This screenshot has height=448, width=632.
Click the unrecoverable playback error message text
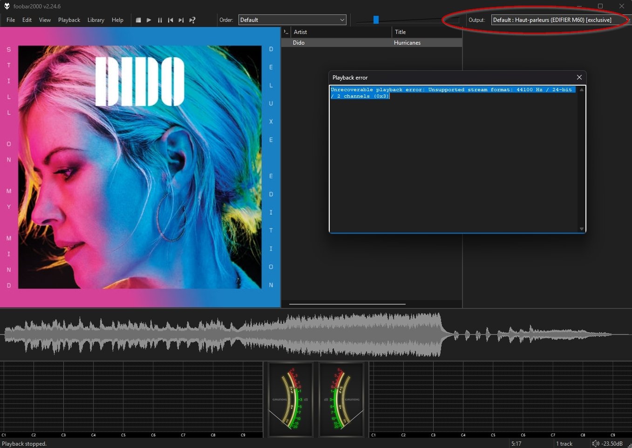452,93
